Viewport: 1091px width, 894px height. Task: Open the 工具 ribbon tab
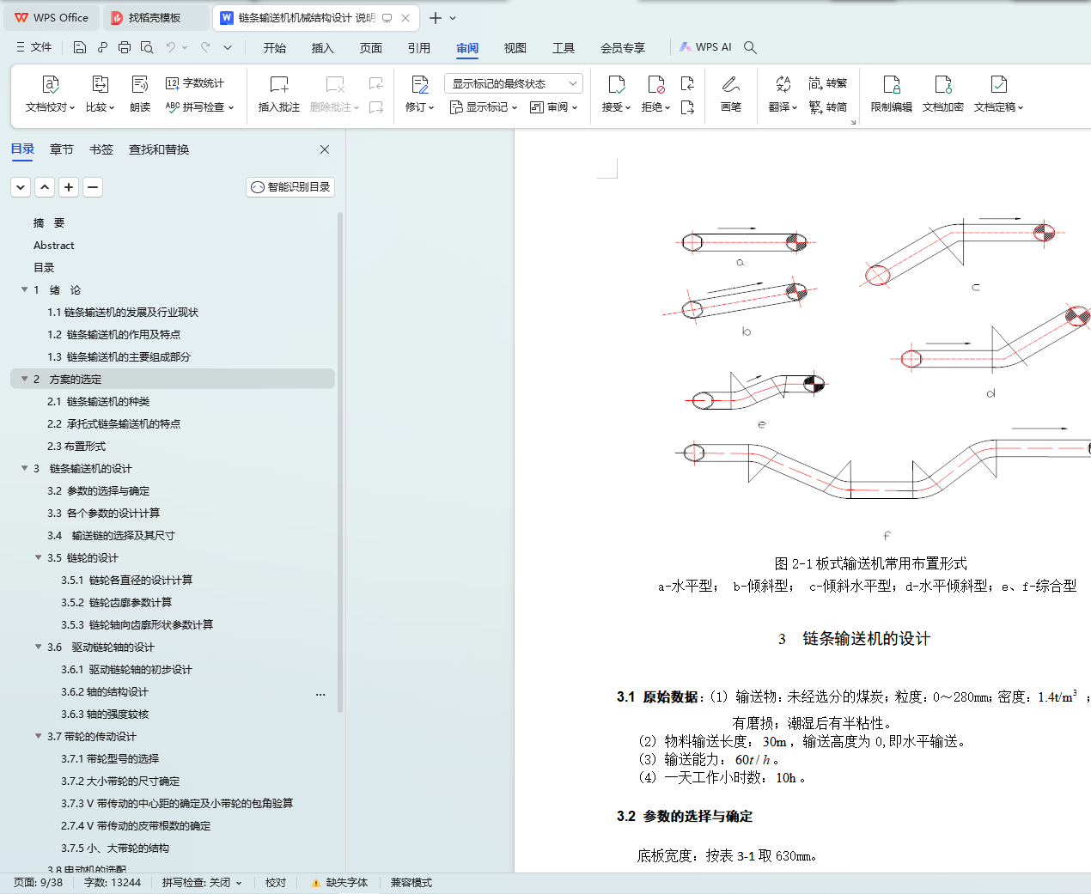pos(564,48)
